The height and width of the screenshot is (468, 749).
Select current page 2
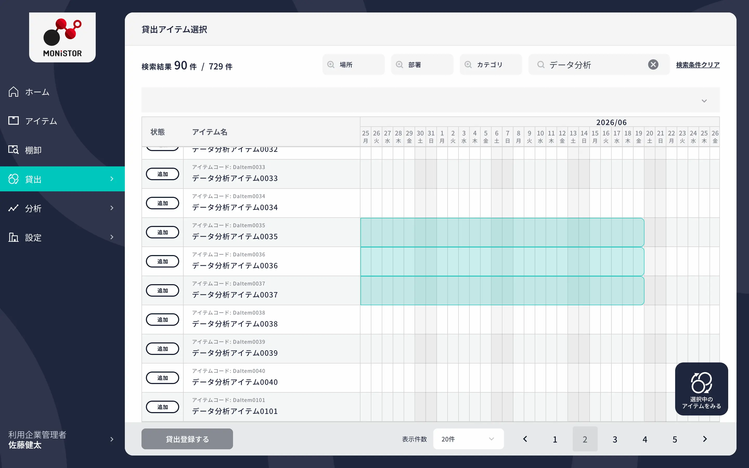tap(585, 439)
